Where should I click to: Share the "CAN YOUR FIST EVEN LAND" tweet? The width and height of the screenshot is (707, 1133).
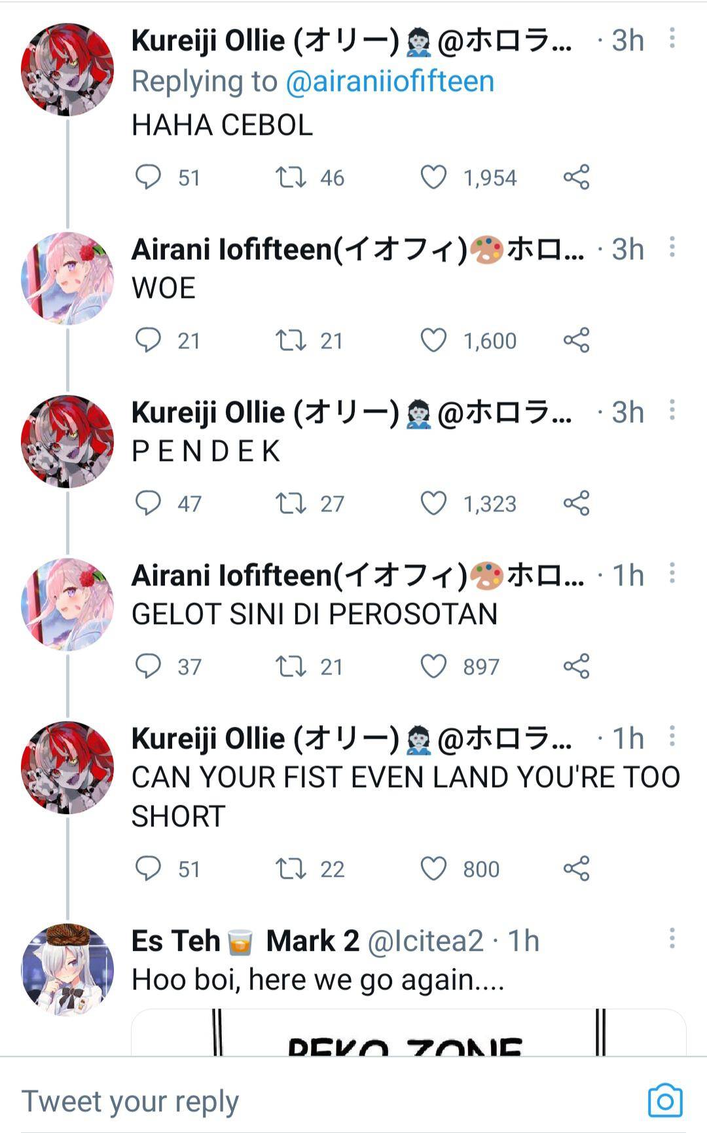pos(576,868)
